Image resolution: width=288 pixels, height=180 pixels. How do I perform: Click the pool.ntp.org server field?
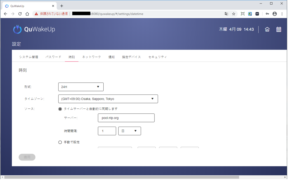click(x=126, y=118)
